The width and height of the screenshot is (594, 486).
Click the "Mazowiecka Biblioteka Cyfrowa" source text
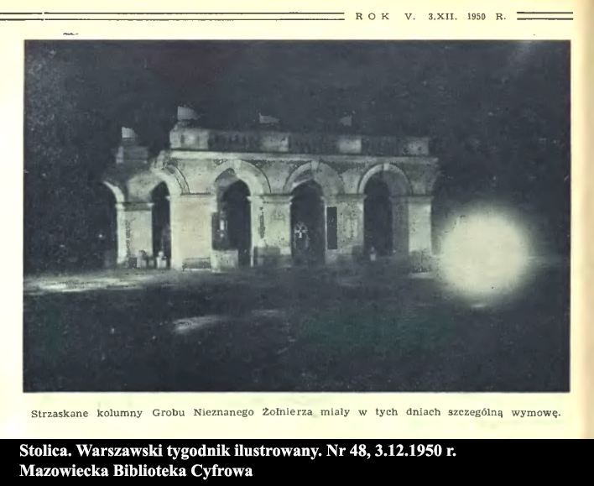click(136, 470)
